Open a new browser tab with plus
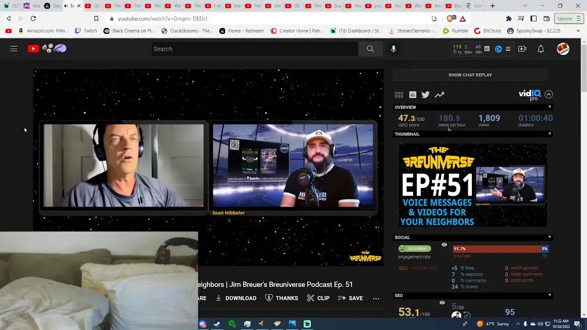 [493, 6]
